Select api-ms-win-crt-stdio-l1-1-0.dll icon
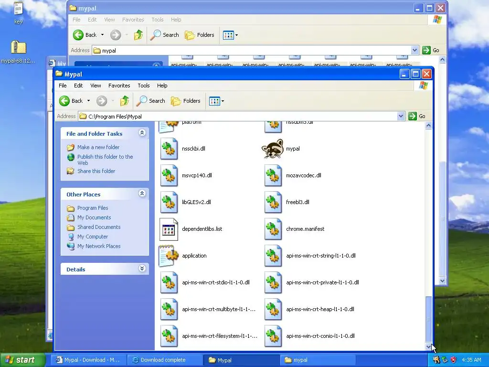 tap(169, 283)
